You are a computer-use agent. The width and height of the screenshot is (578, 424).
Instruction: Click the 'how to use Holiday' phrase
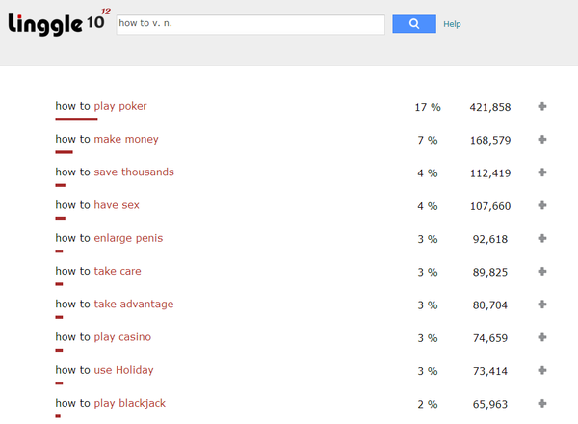point(104,370)
